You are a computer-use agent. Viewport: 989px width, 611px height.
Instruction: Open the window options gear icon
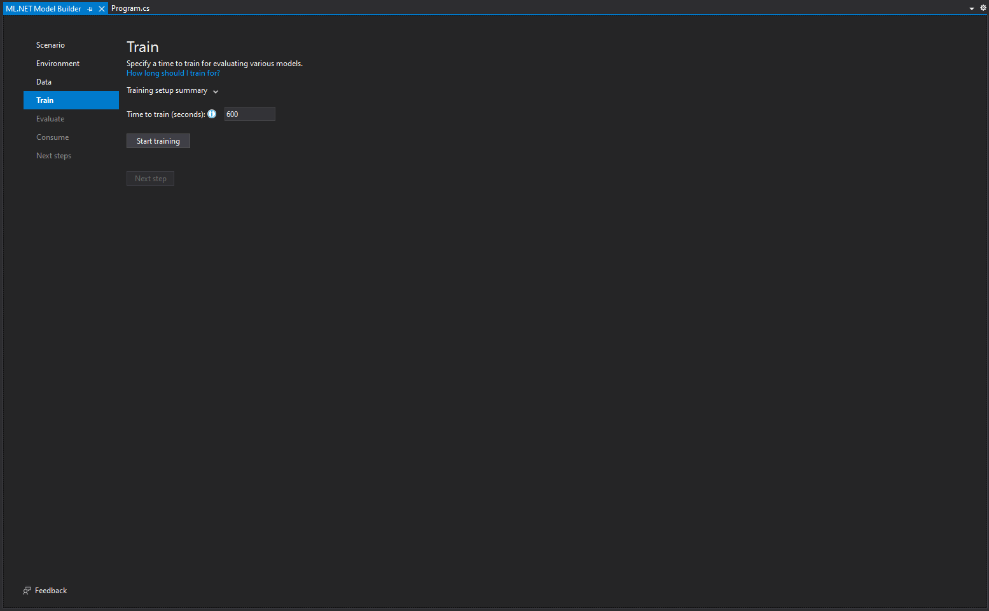click(983, 8)
